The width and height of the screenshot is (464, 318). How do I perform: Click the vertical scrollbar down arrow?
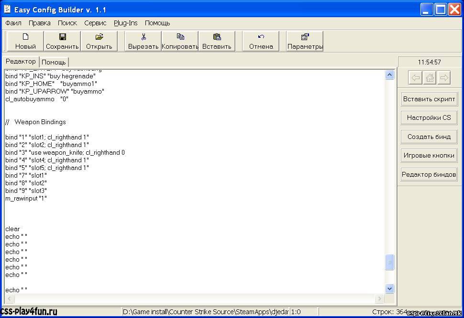[389, 288]
